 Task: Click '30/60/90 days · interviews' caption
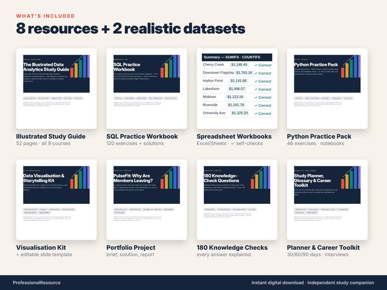pos(318,254)
